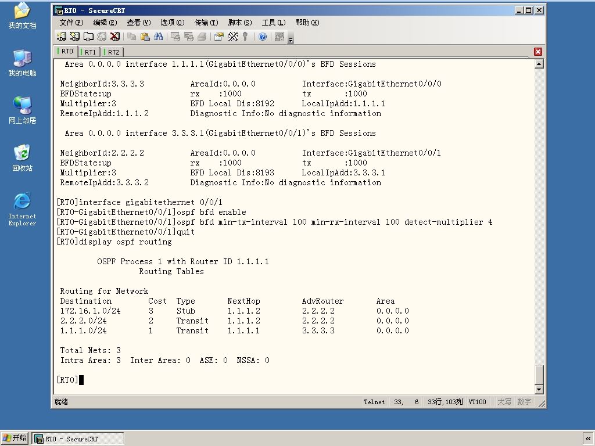Open the 帮助(H) menu
Viewport: 595px width, 446px height.
coord(307,23)
